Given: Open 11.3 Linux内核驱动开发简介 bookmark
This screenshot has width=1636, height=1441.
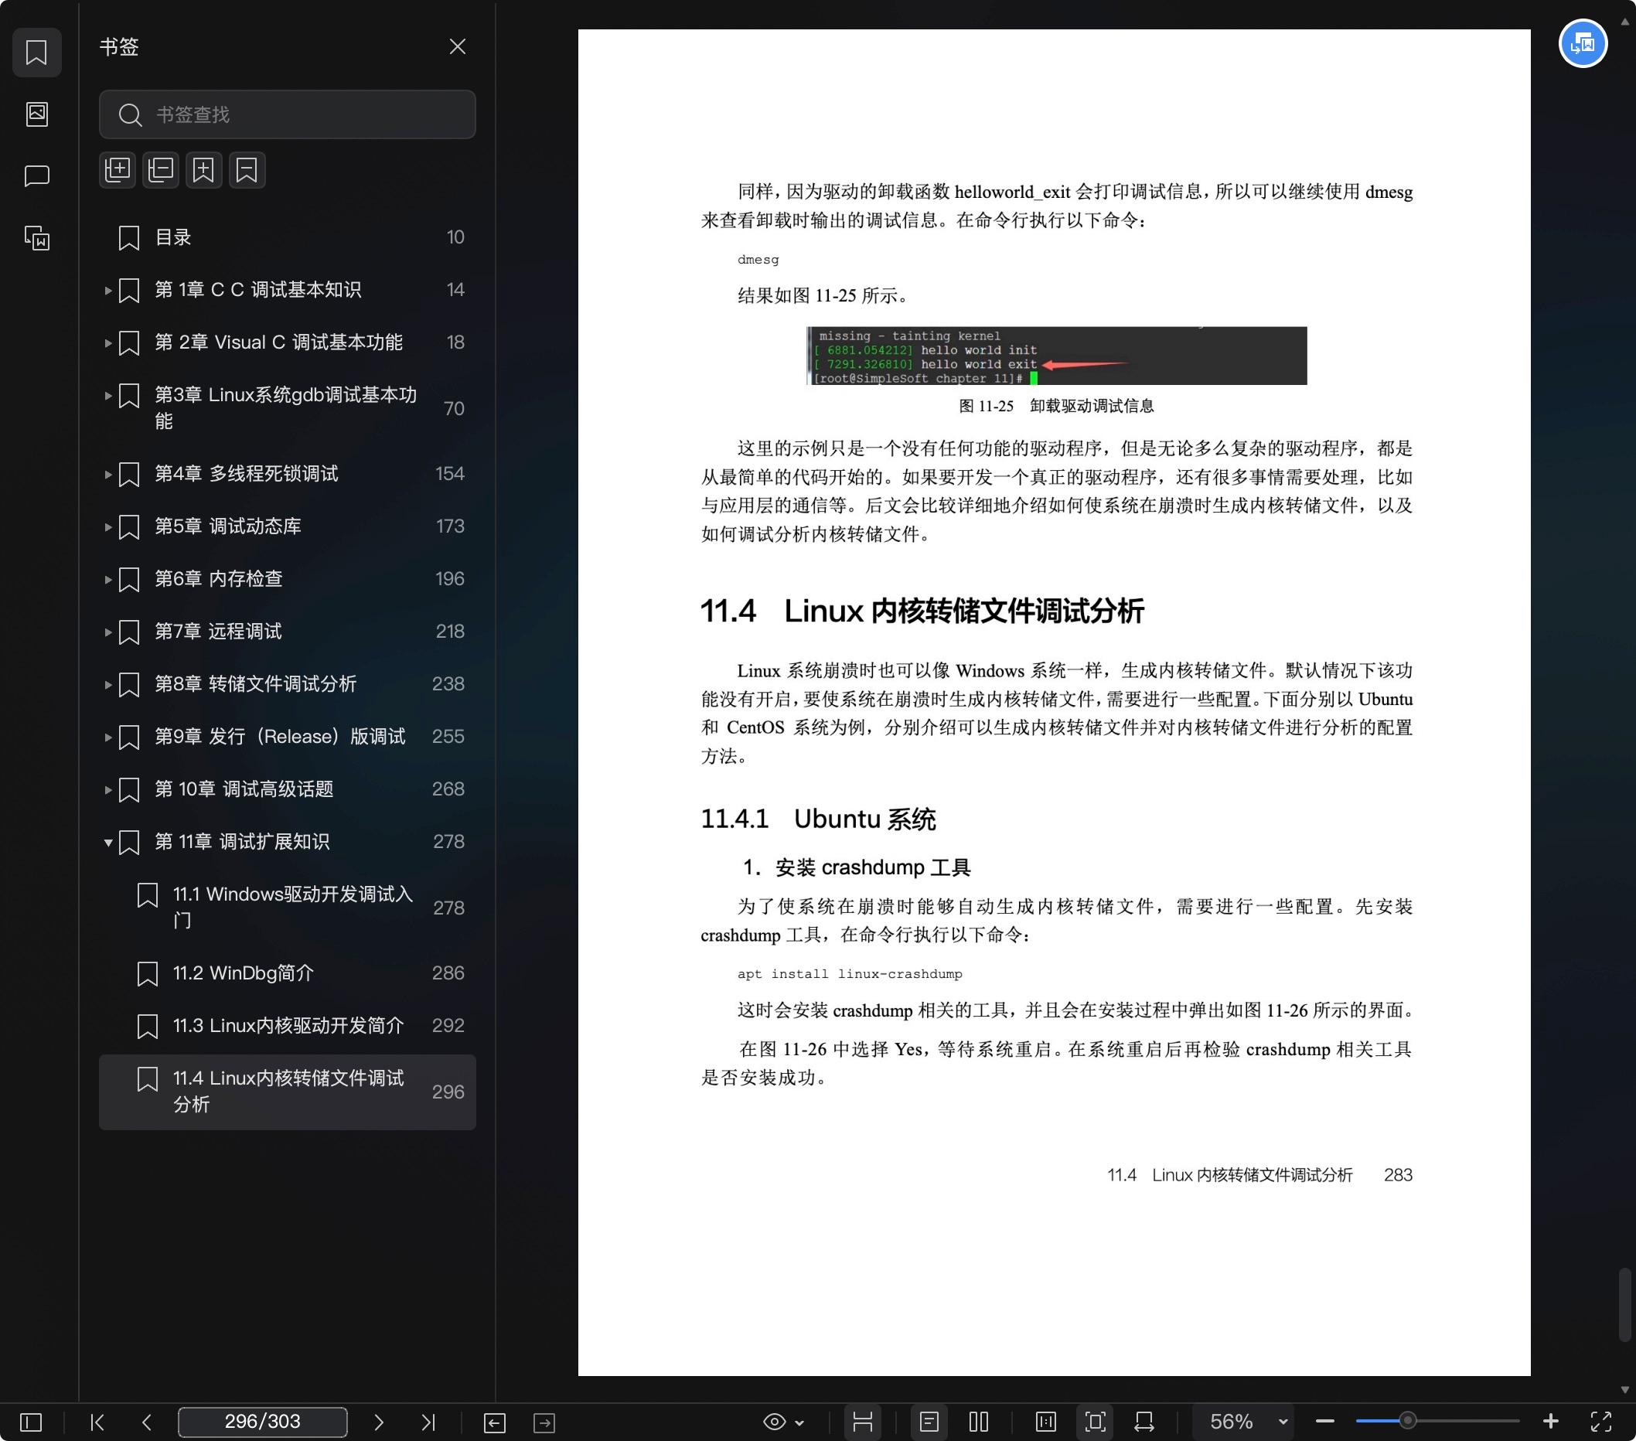Looking at the screenshot, I should point(288,1026).
